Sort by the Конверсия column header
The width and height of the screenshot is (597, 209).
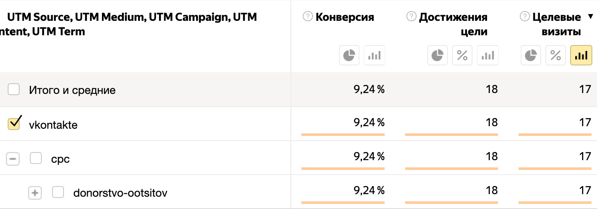[345, 17]
